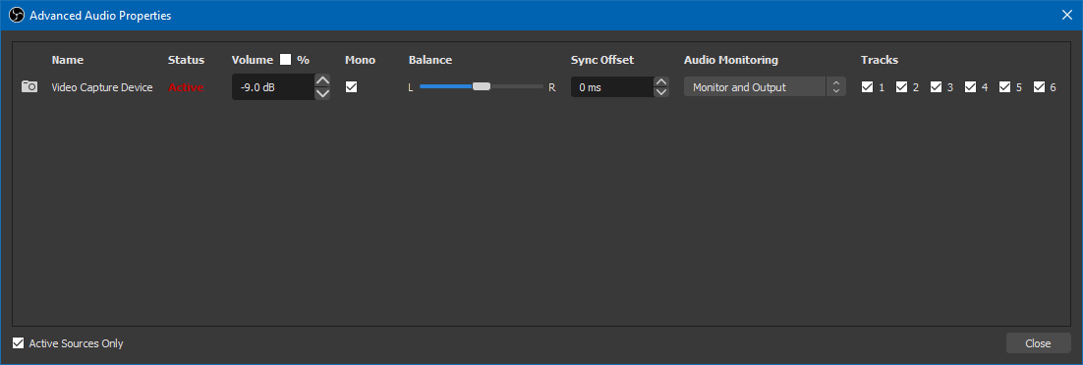
Task: Click the camera icon beside Video Capture Device
Action: (x=29, y=87)
